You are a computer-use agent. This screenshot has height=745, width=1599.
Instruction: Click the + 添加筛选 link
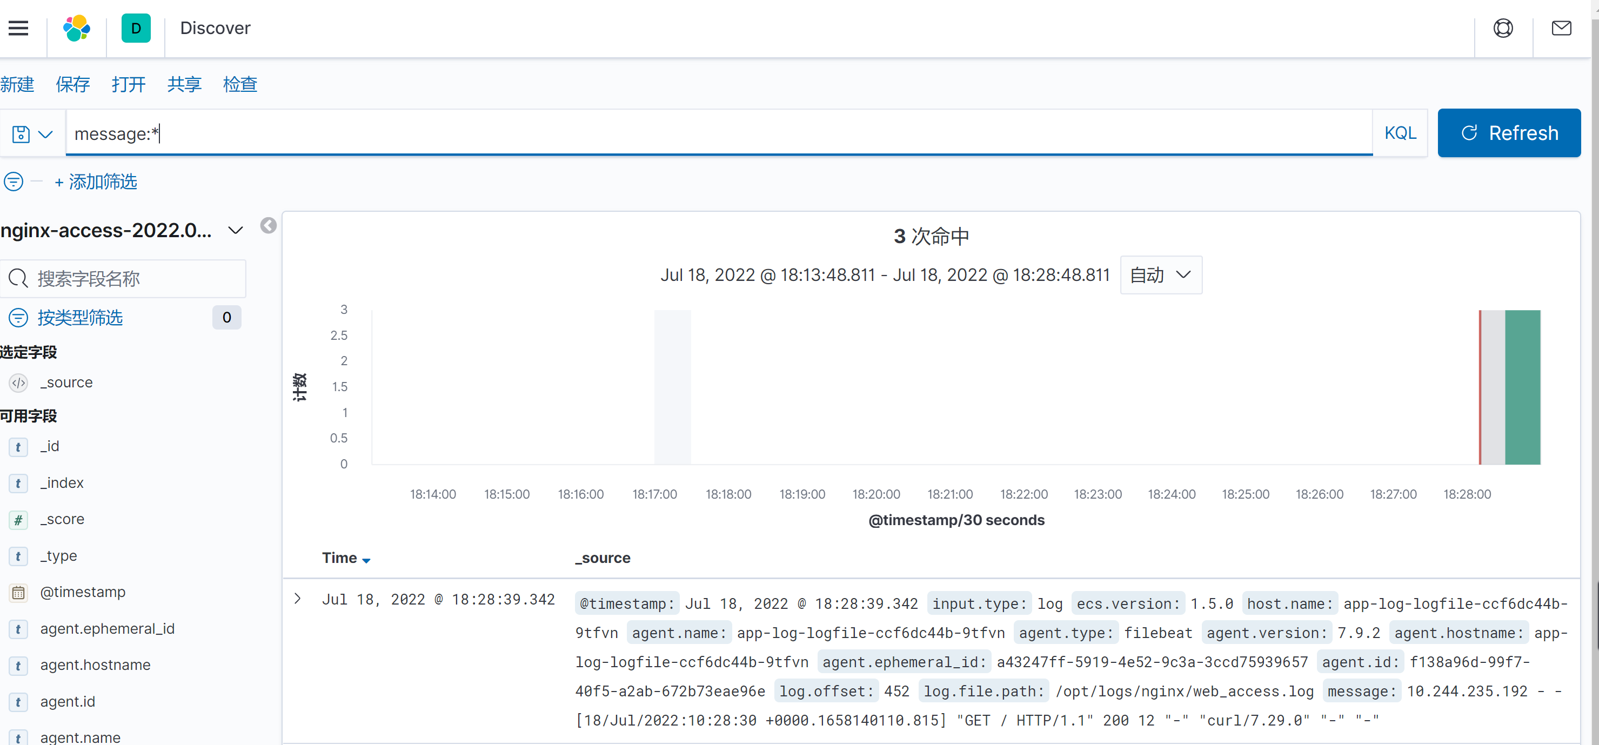[96, 182]
